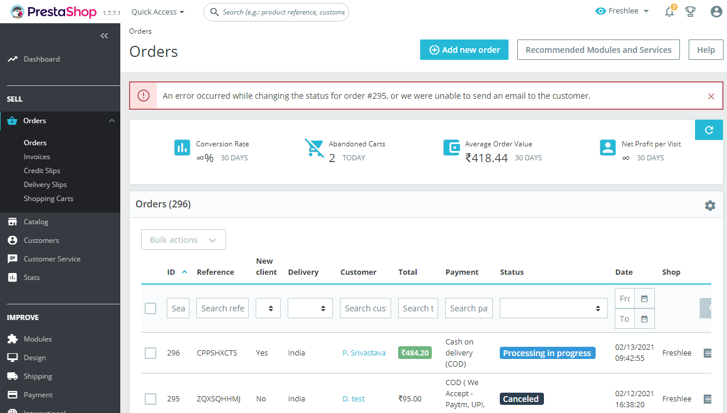Open Stats in sidebar
The image size is (727, 413).
(31, 278)
